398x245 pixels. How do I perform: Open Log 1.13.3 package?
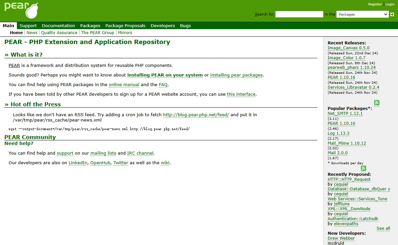[338, 133]
